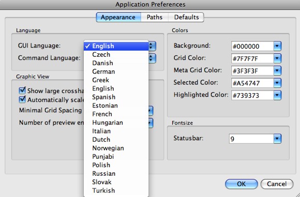This screenshot has width=300, height=197.
Task: Open the Defaults tab
Action: click(x=186, y=17)
